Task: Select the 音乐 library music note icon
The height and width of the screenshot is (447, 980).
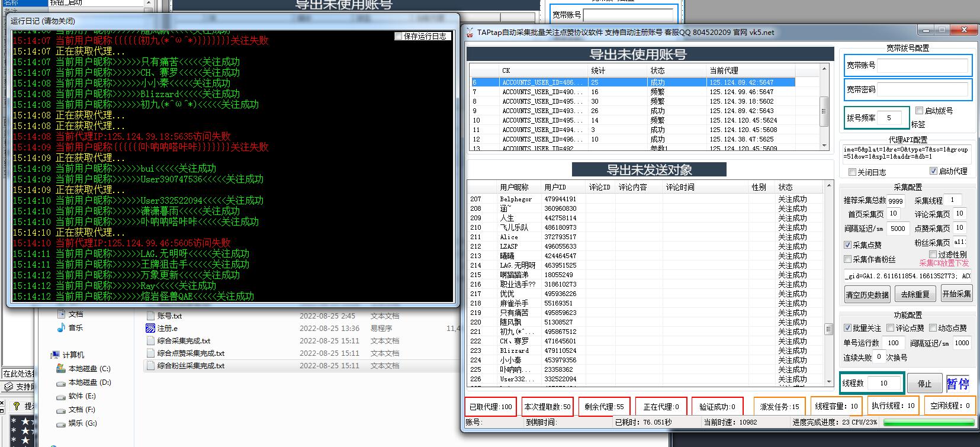Action: pyautogui.click(x=61, y=327)
